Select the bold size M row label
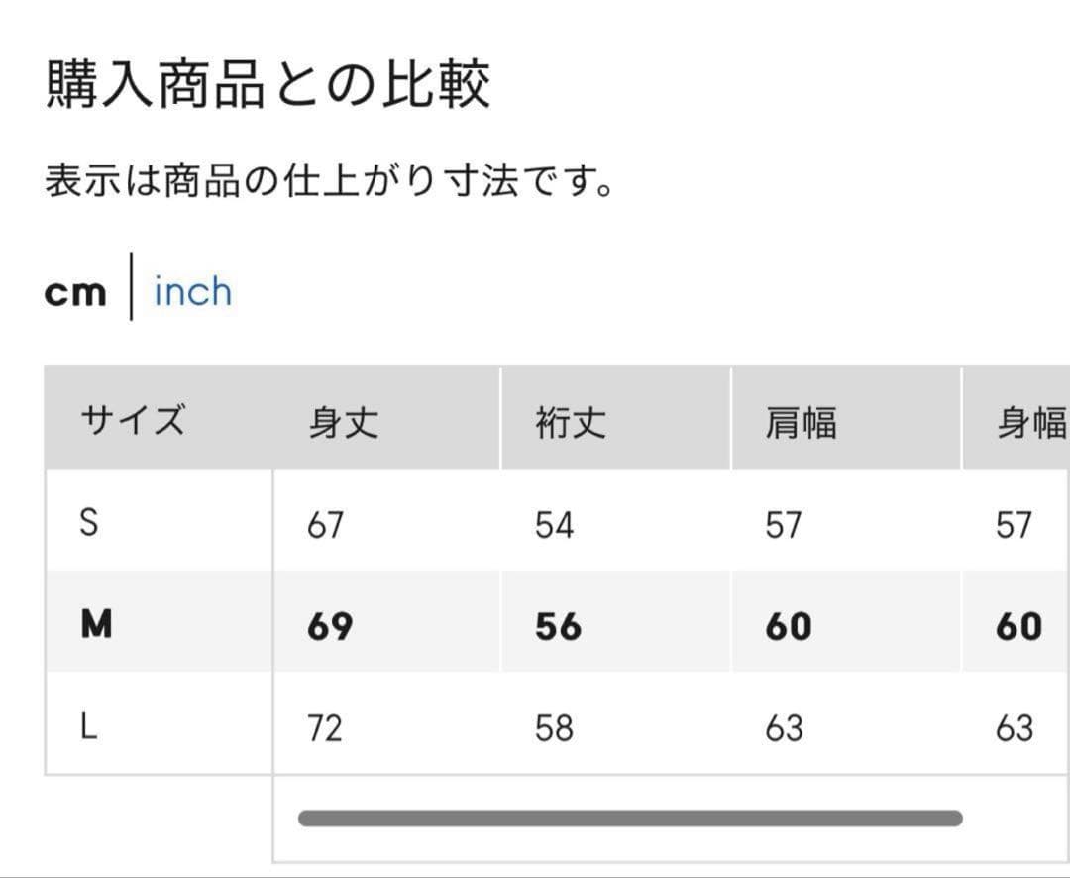The image size is (1070, 878). click(96, 625)
